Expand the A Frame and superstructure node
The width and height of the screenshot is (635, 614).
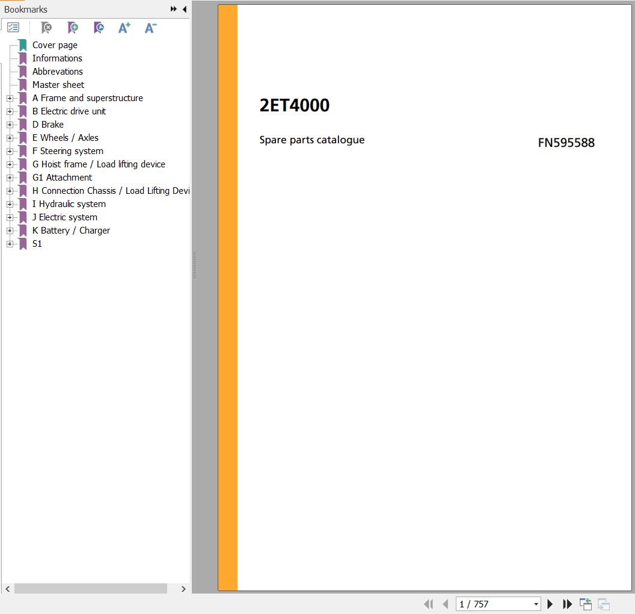coord(10,98)
